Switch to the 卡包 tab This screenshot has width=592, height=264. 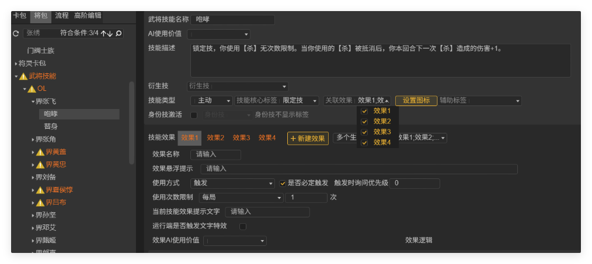[20, 16]
